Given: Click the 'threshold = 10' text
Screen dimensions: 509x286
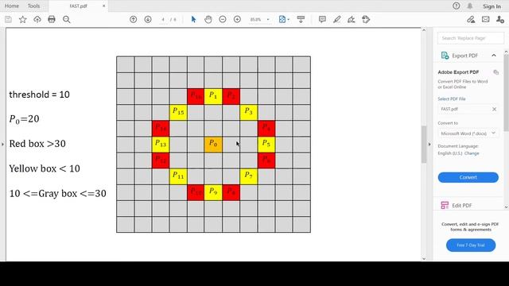Looking at the screenshot, I should (x=39, y=95).
